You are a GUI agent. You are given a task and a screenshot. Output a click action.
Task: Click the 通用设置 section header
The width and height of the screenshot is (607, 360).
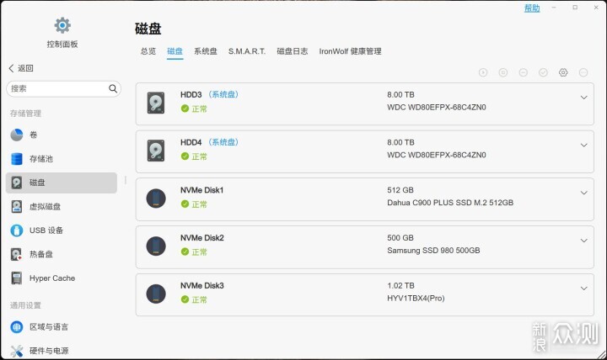click(25, 305)
